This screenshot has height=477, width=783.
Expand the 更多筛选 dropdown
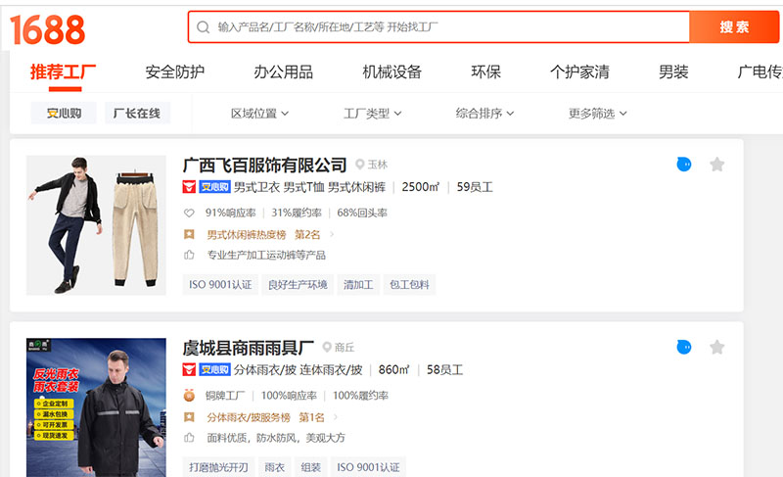[x=598, y=114]
